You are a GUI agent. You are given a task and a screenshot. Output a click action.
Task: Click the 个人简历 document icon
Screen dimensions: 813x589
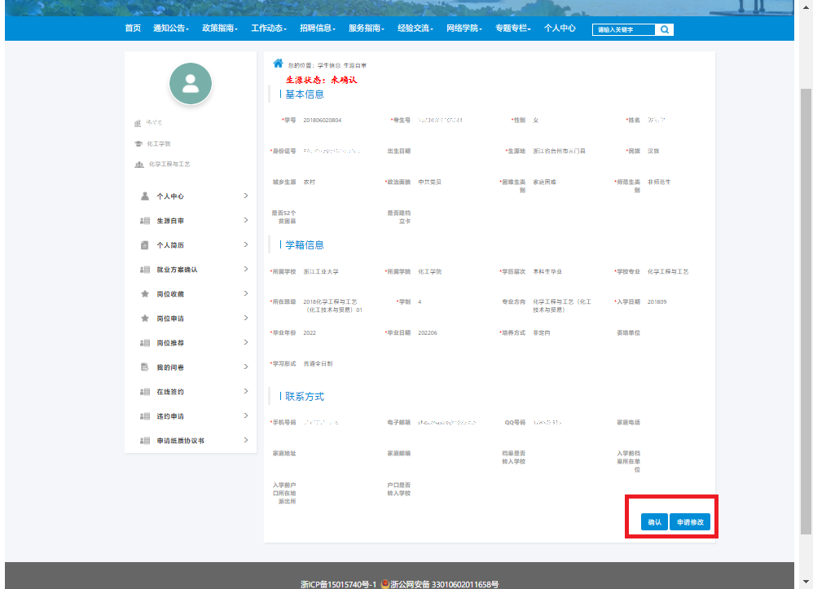click(144, 245)
